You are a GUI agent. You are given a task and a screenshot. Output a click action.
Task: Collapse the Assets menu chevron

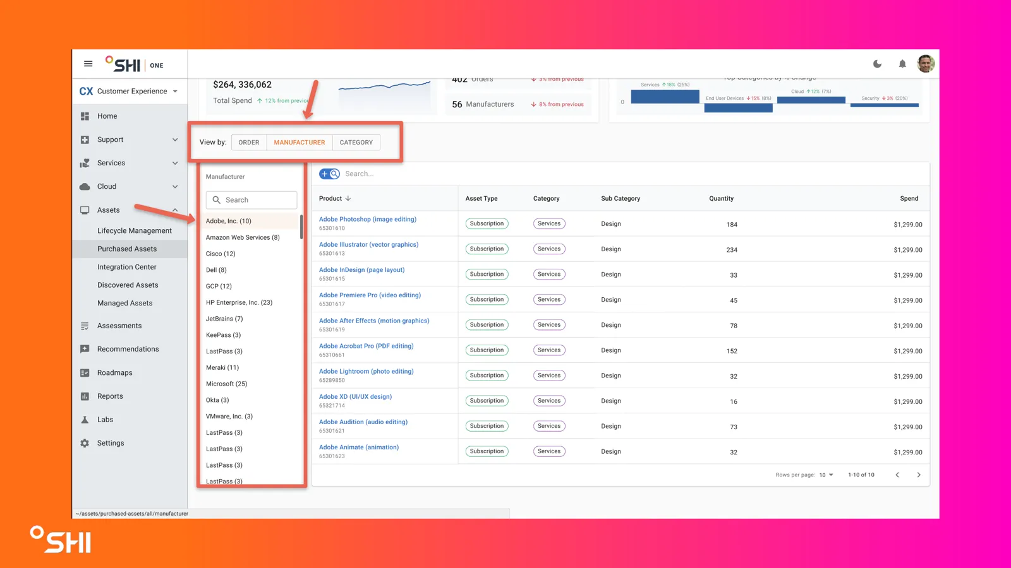(175, 210)
